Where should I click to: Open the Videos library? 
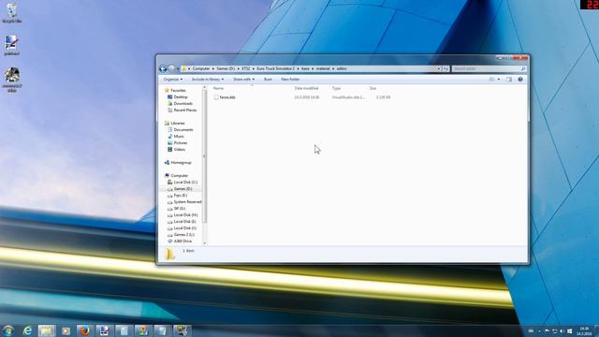[x=179, y=149]
